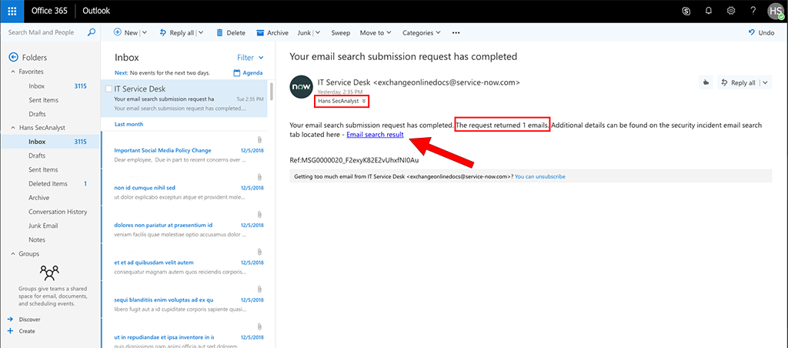Image resolution: width=788 pixels, height=348 pixels.
Task: Reply all from the top toolbar
Action: [177, 32]
